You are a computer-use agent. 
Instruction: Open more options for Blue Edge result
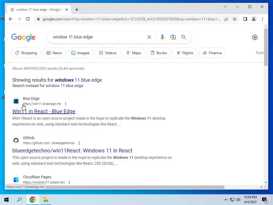pyautogui.click(x=66, y=104)
